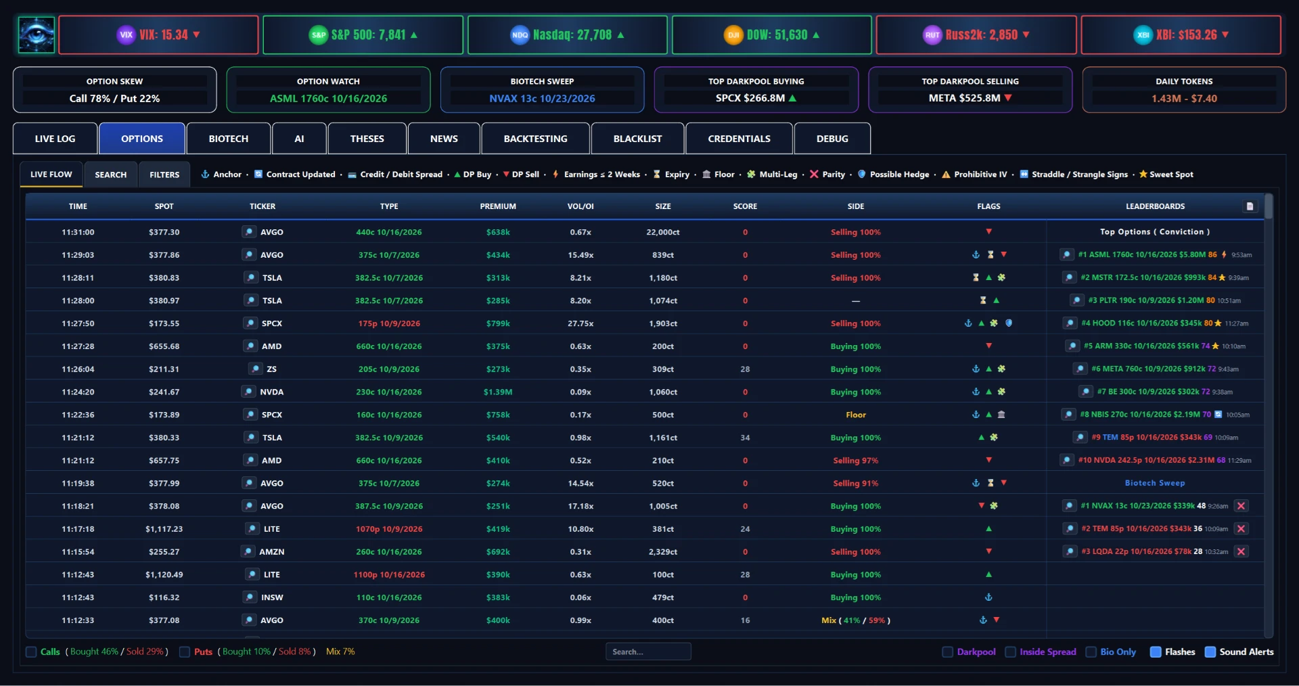Click the ticker icon beside NVDA

tap(248, 392)
